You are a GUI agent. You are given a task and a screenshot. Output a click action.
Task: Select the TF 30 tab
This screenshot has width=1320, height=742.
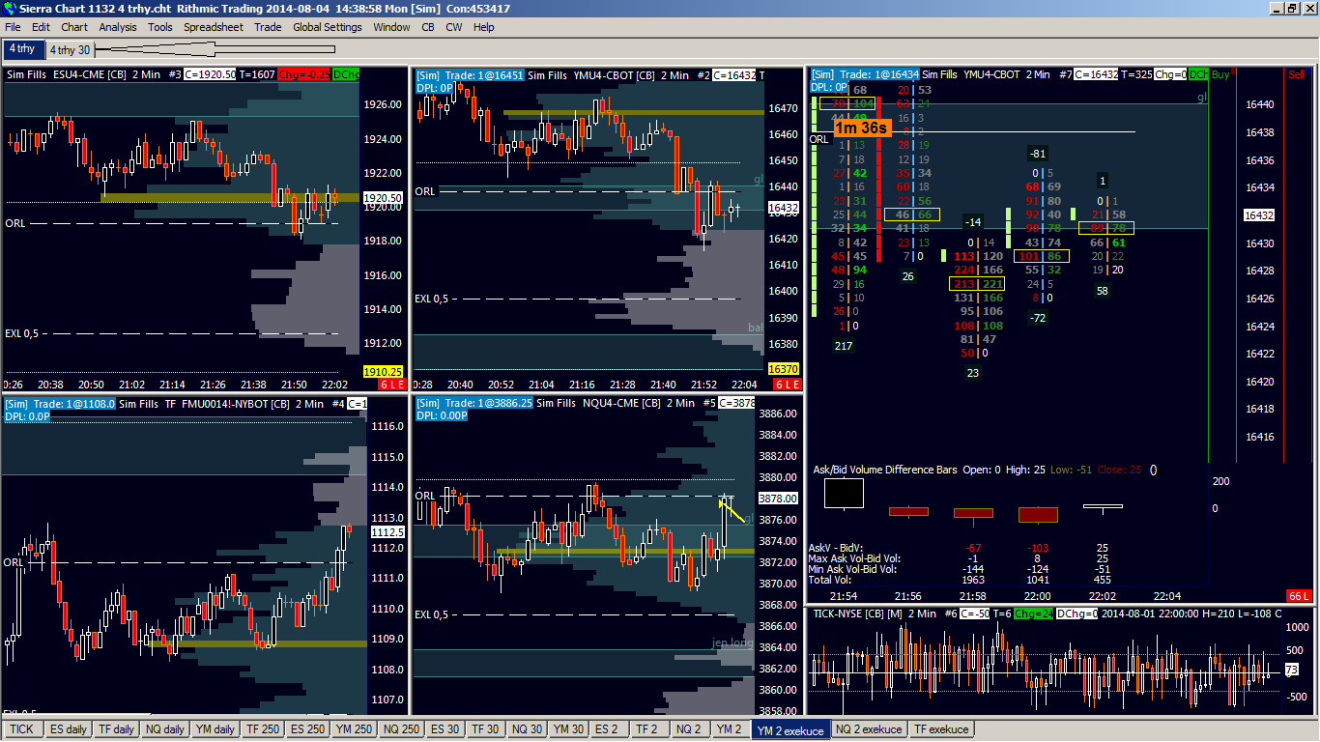(486, 729)
